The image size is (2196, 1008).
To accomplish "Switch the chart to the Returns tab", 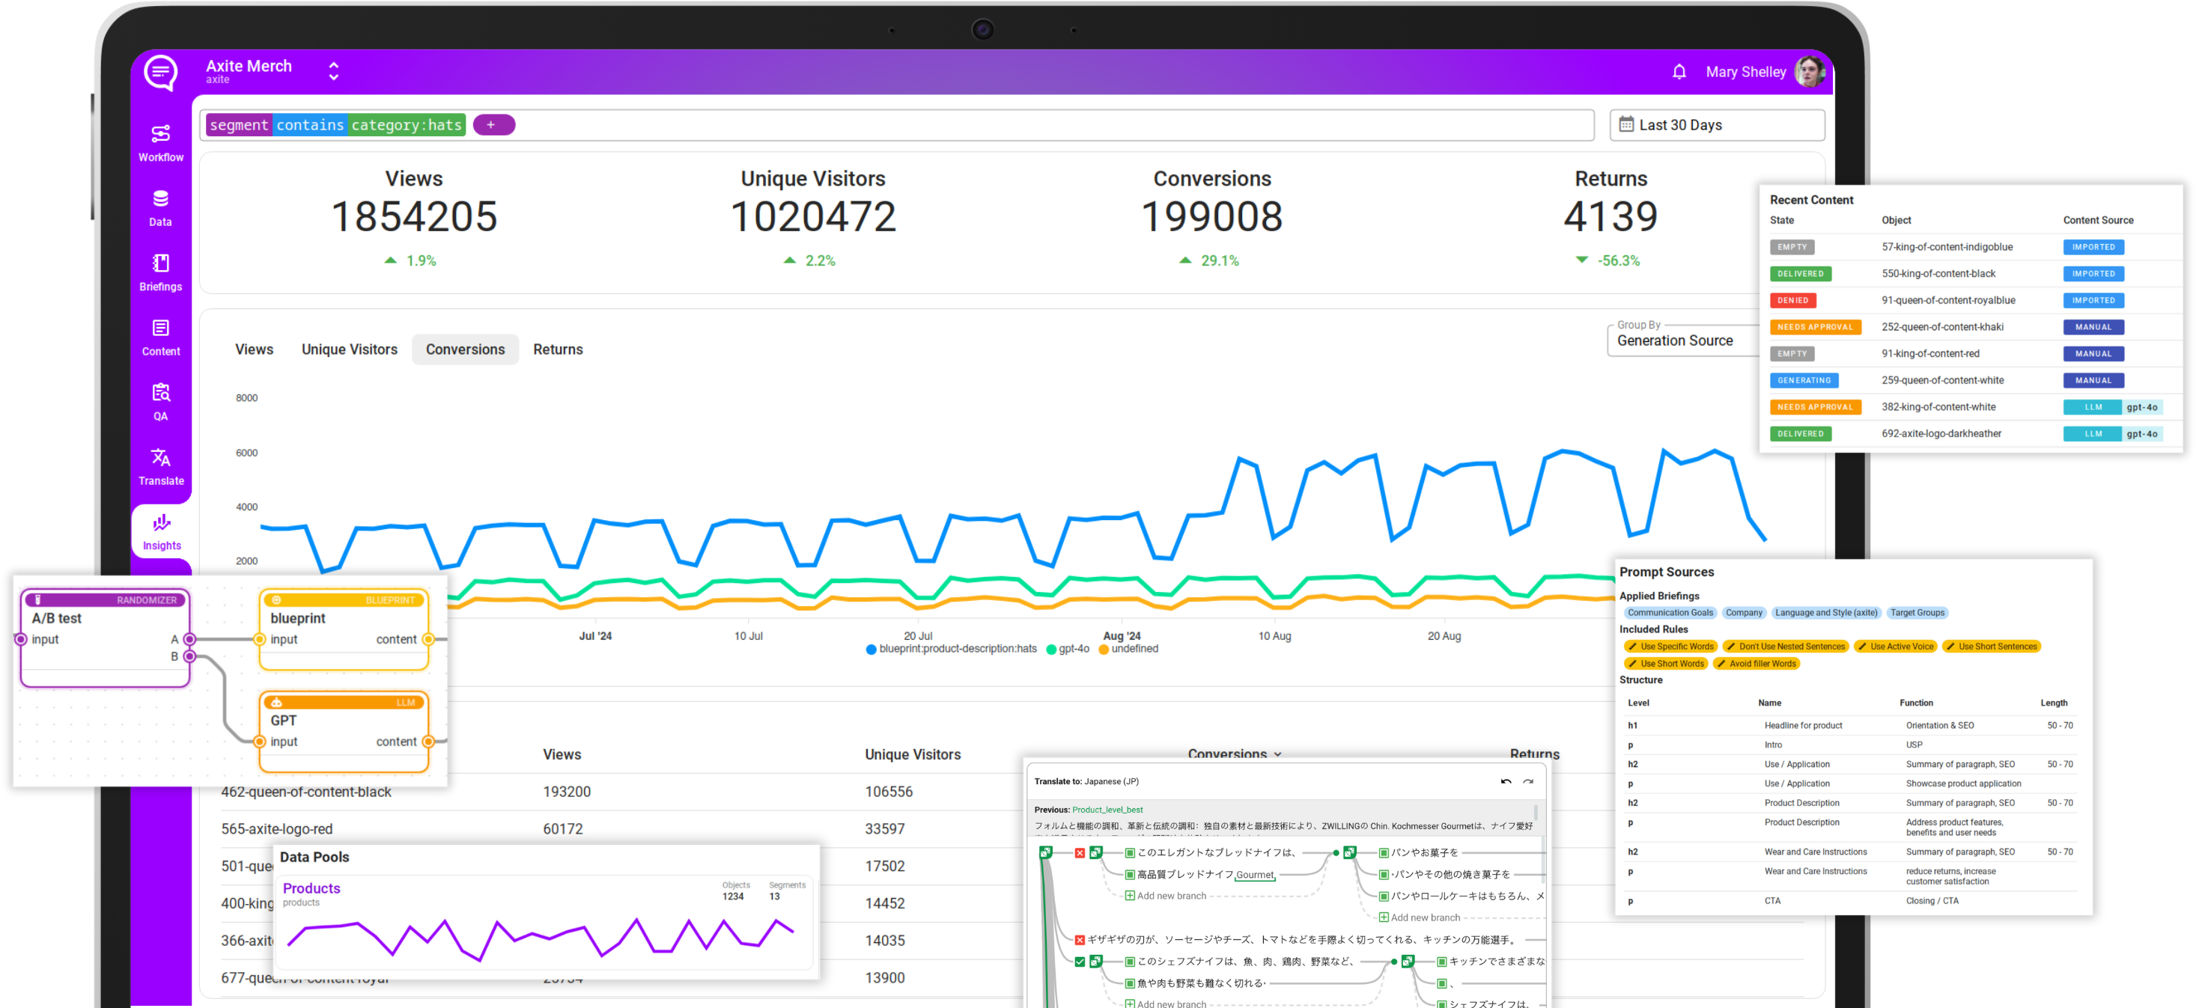I will (x=558, y=349).
